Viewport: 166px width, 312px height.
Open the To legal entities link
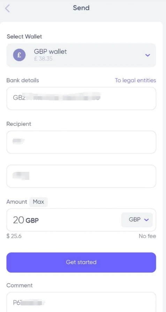click(135, 81)
